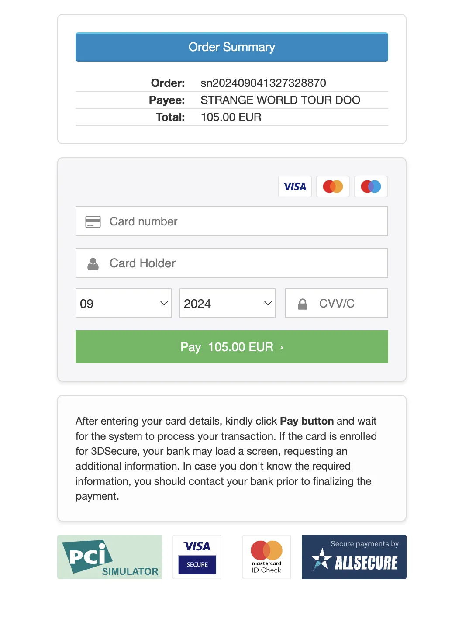Screen dimensions: 476x622
Task: Click the PCI Simulator badge
Action: (110, 557)
